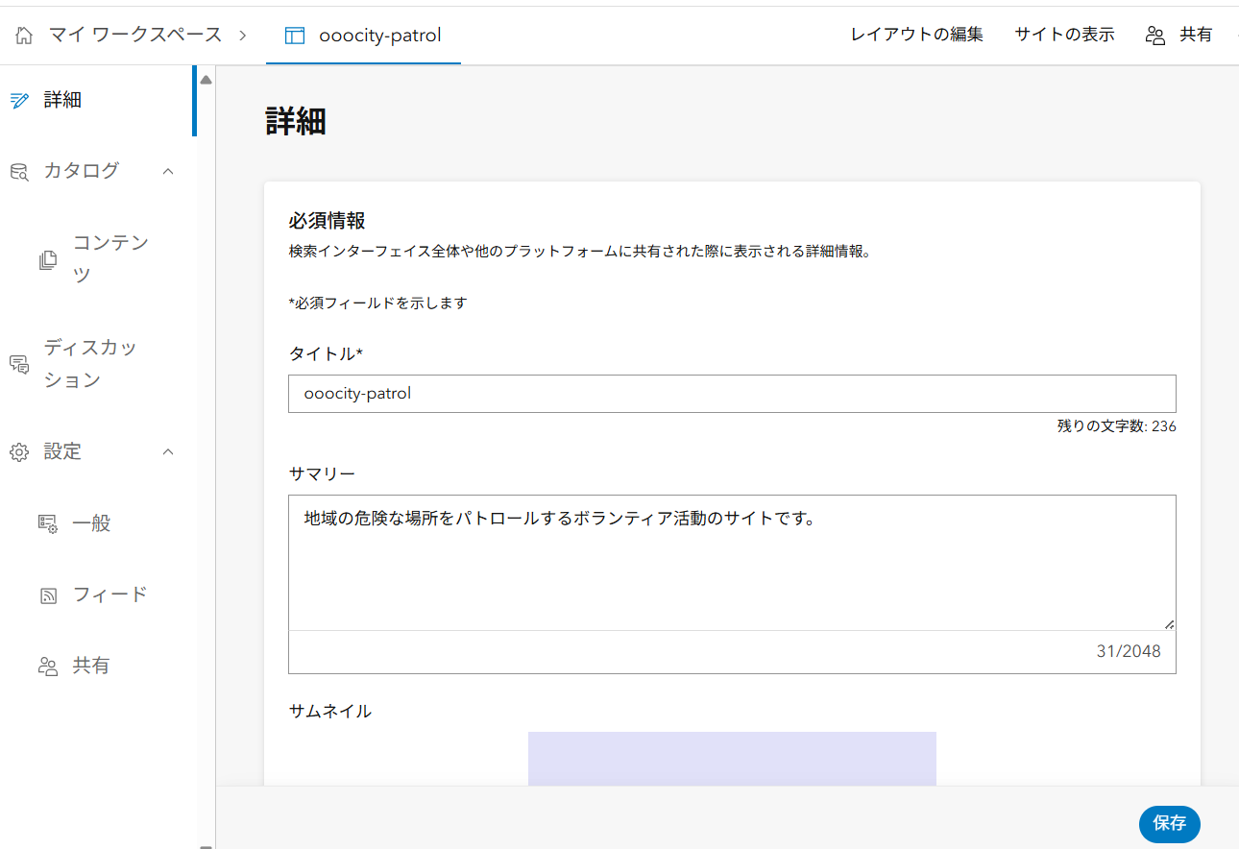Click the 31/2048 character counter
The height and width of the screenshot is (849, 1239).
click(1129, 651)
